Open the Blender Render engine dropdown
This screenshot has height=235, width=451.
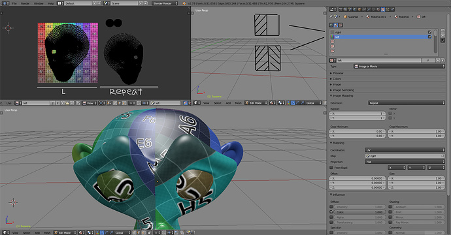(x=165, y=3)
